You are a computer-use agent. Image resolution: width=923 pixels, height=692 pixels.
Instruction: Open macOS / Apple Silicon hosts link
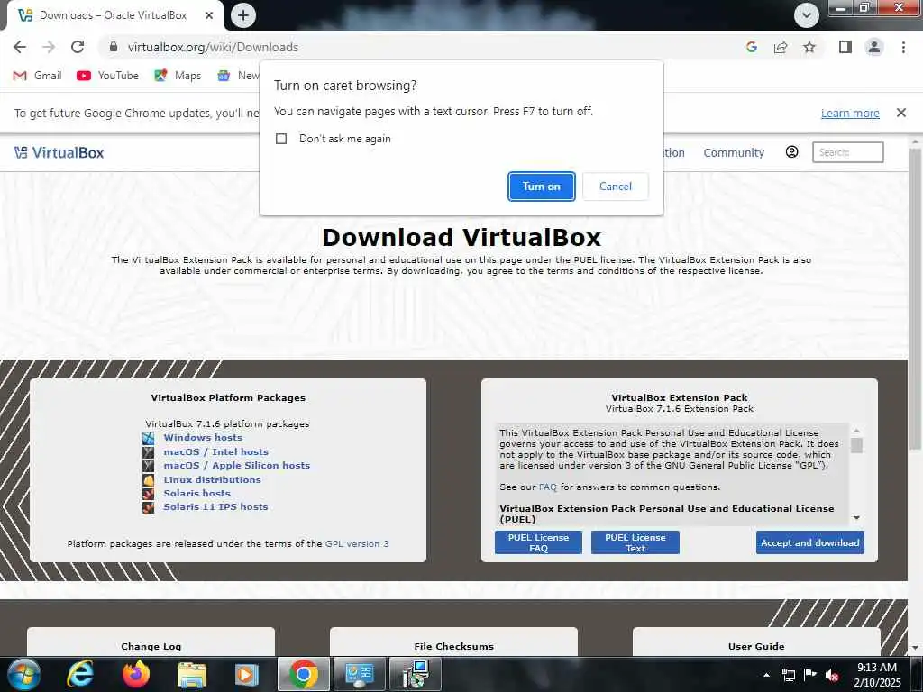click(237, 466)
